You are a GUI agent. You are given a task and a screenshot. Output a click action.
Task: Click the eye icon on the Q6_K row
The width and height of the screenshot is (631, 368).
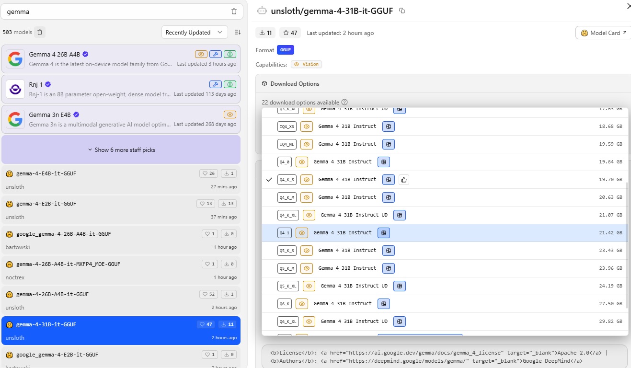point(302,304)
